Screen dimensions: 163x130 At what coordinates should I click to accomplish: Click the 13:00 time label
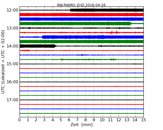[x=12, y=28]
